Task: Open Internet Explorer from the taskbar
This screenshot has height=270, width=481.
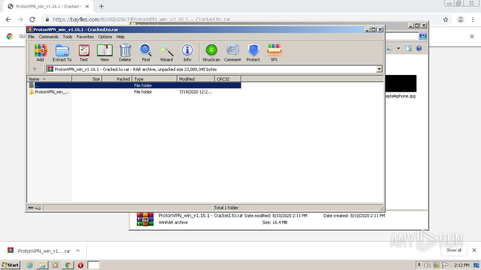Action: [x=30, y=265]
